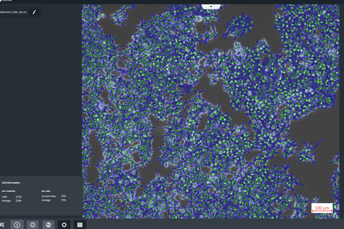The image size is (344, 229).
Task: Click the Average cell area 73% value
Action: tap(63, 200)
